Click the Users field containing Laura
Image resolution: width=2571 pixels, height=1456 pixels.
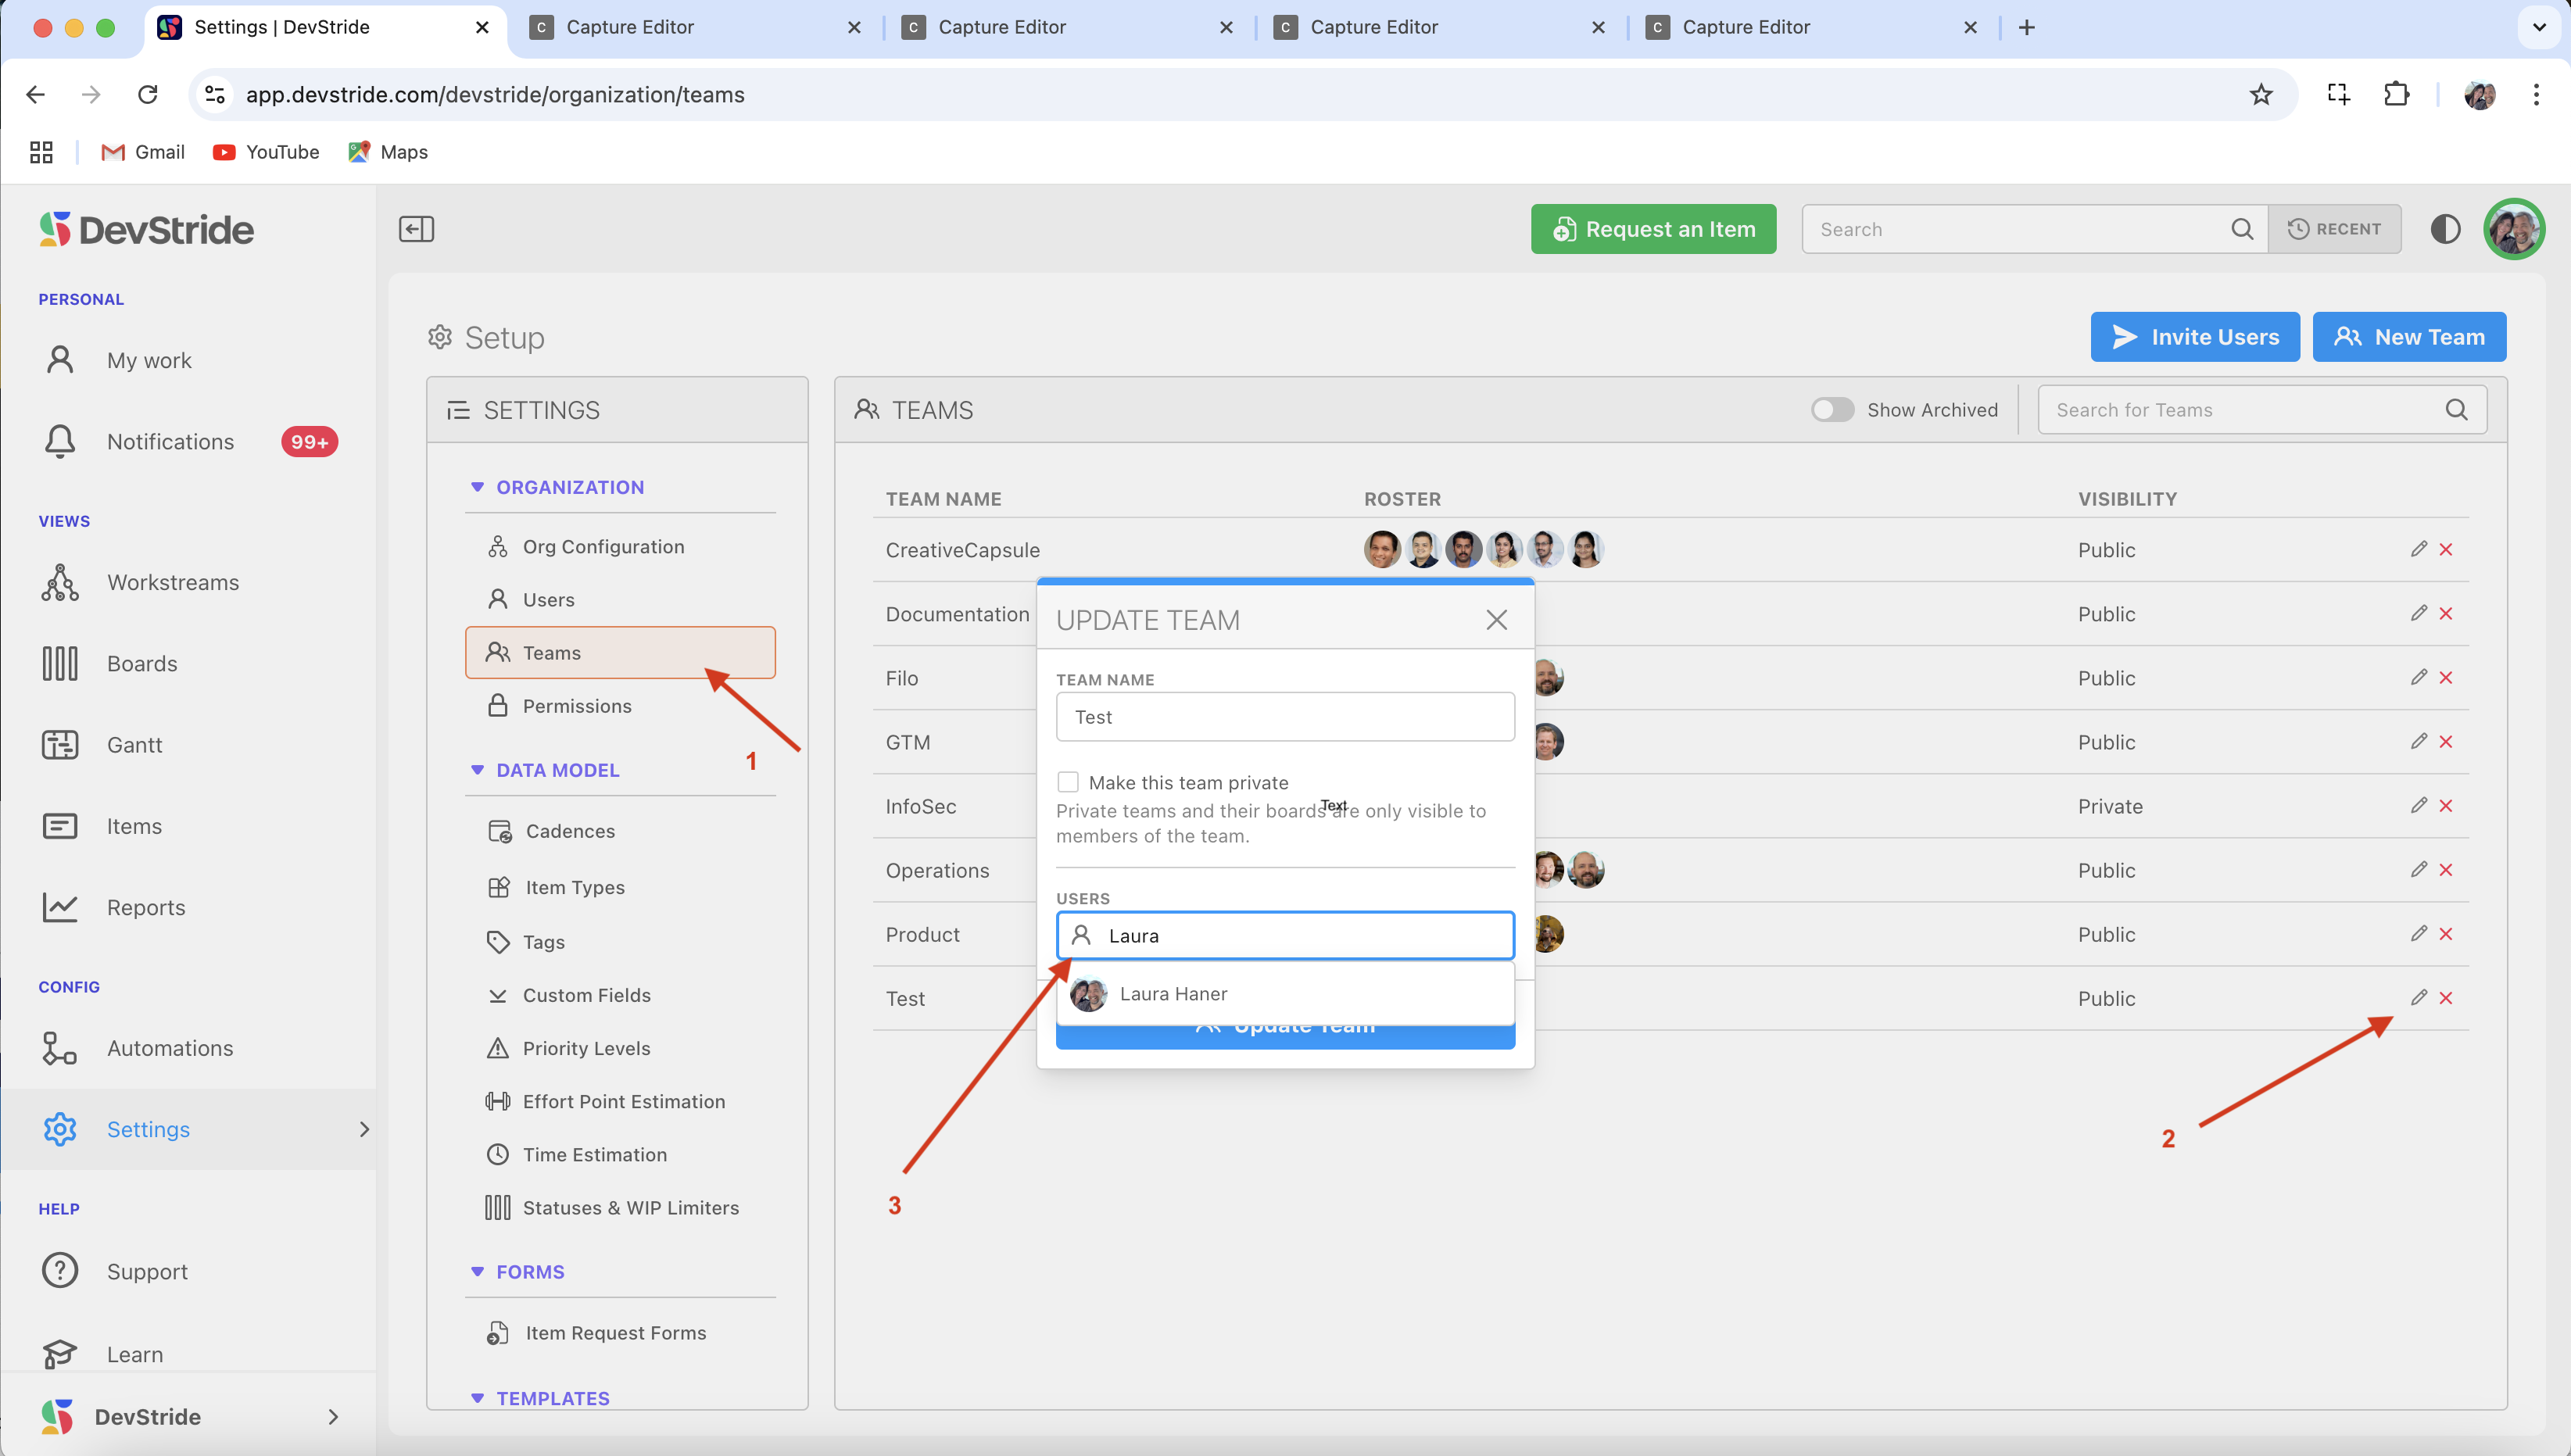point(1285,936)
